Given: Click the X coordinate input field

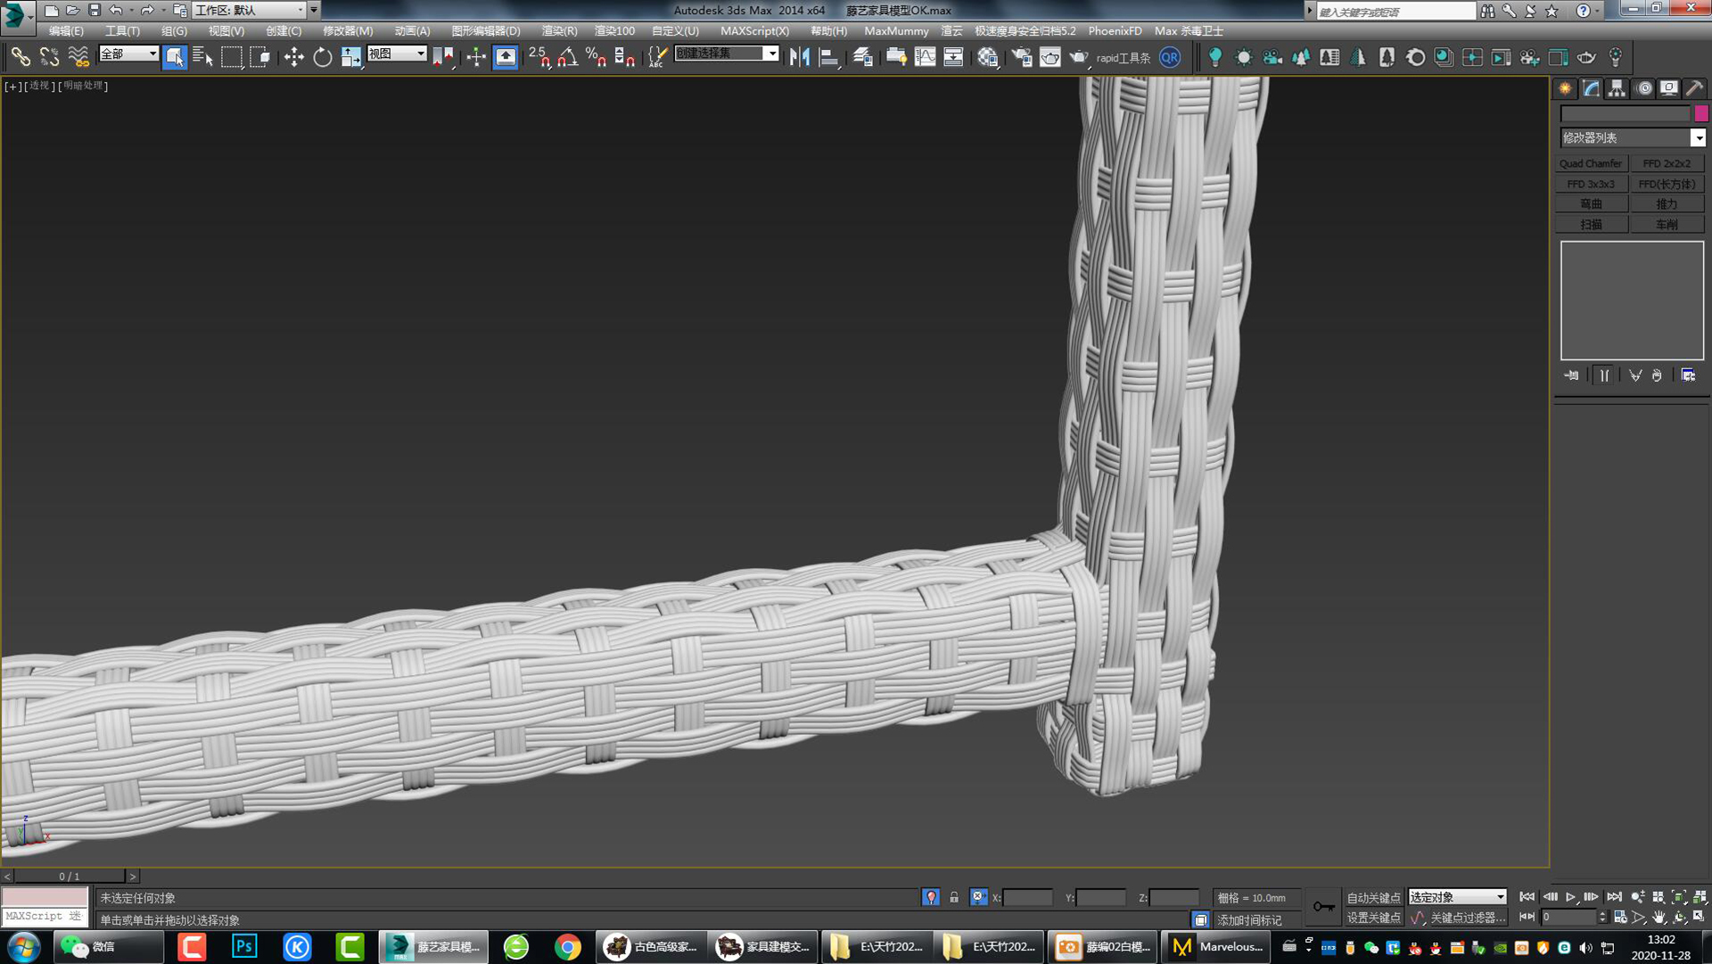Looking at the screenshot, I should pos(1027,898).
